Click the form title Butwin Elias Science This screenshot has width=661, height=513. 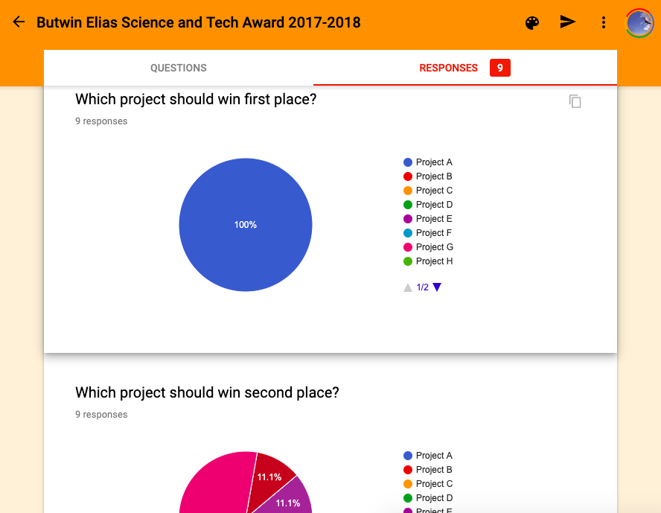click(198, 22)
